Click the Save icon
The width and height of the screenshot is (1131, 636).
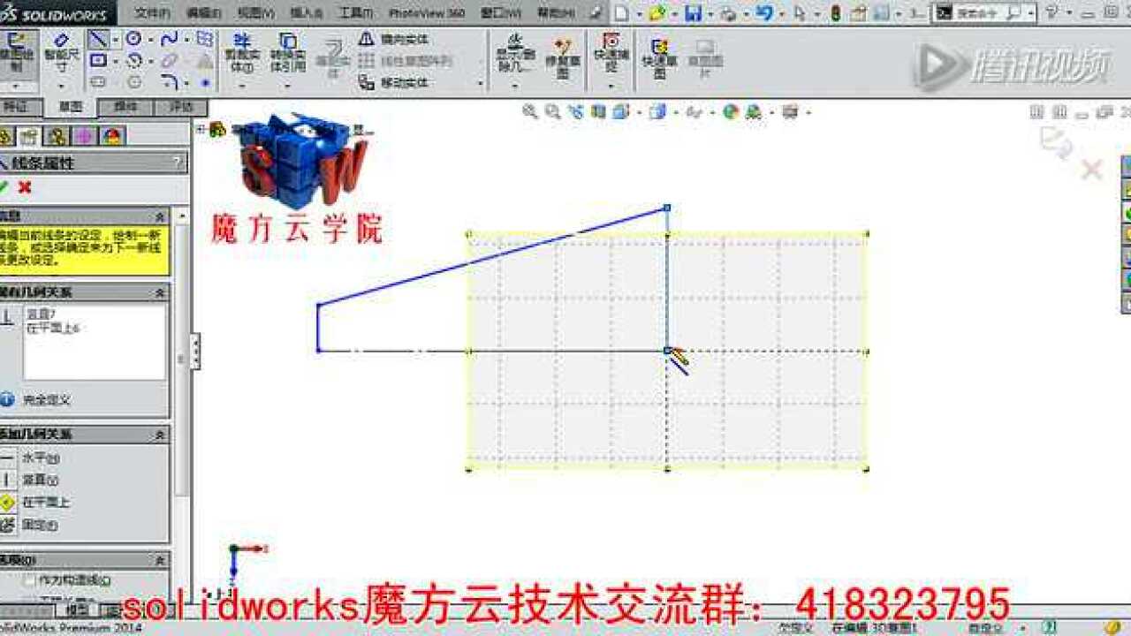click(x=694, y=13)
